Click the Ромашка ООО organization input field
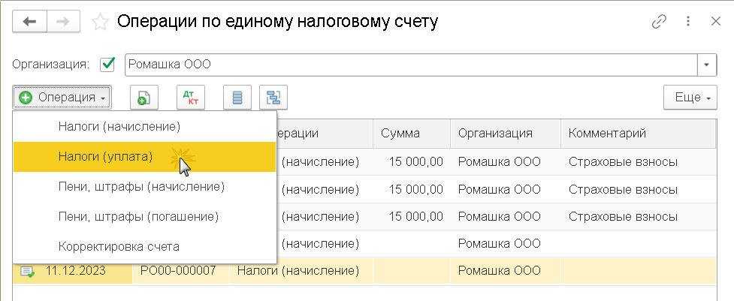Image resolution: width=734 pixels, height=301 pixels. click(409, 65)
